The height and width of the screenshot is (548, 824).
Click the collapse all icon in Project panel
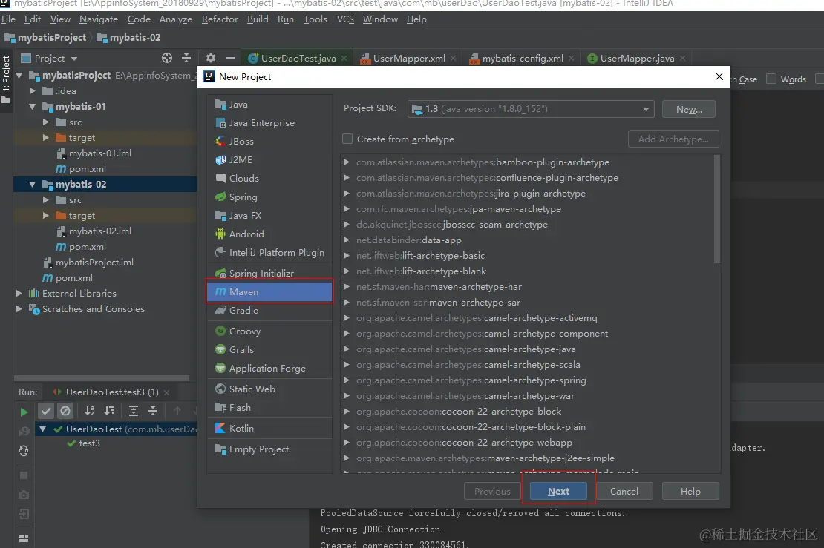[x=186, y=58]
